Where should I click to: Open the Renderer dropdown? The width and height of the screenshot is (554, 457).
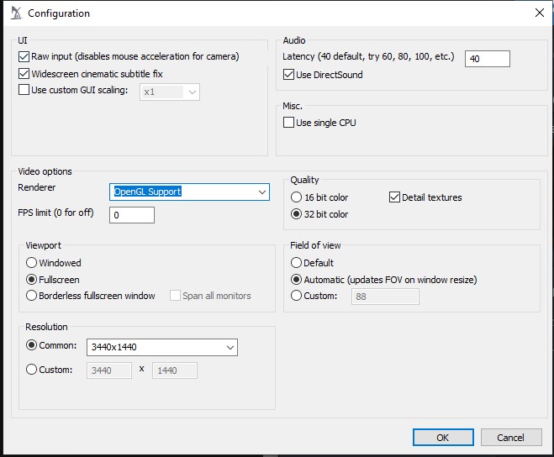tap(189, 192)
